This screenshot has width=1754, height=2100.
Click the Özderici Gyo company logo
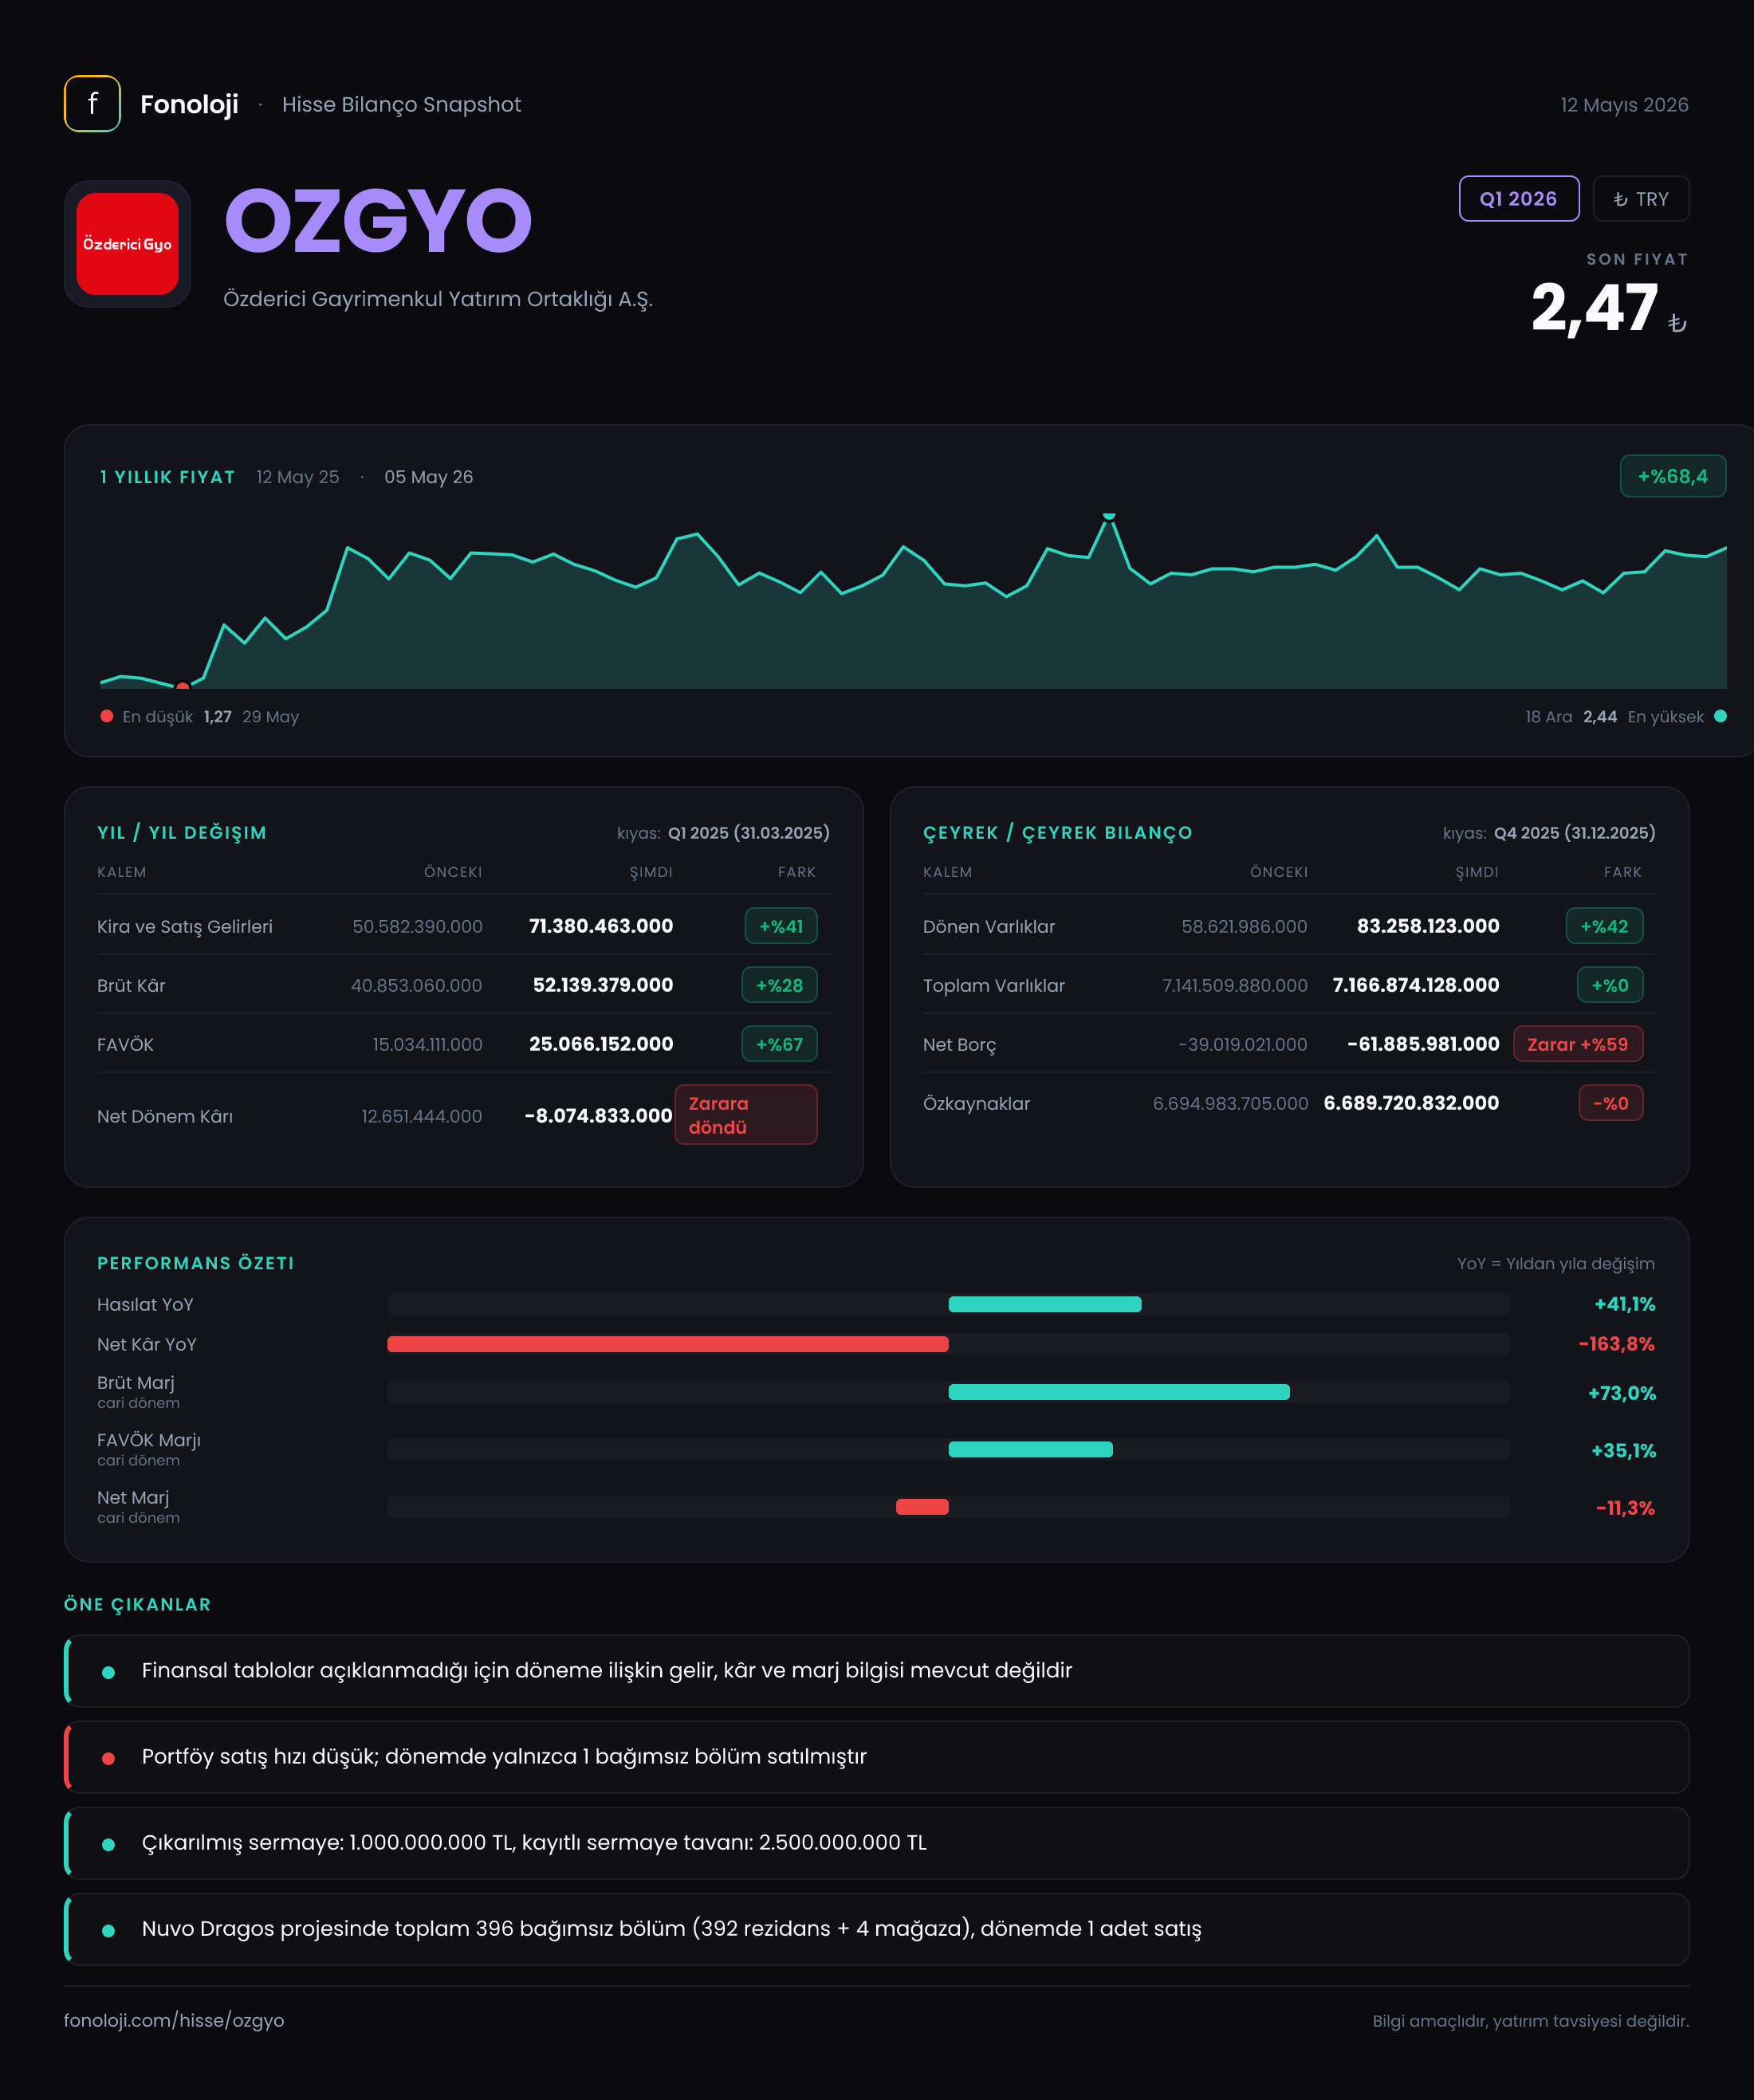click(127, 244)
